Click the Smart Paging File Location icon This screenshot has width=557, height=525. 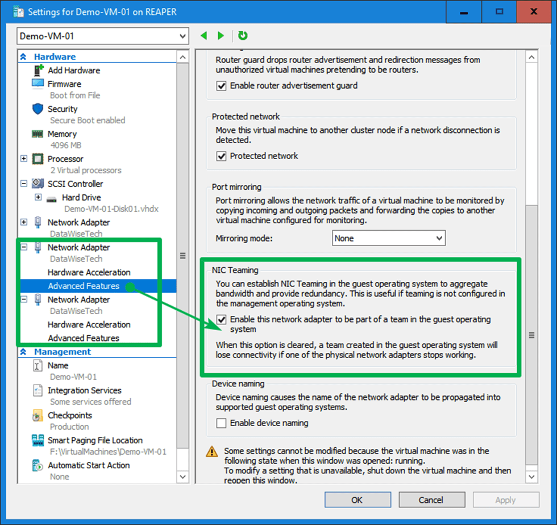coord(38,440)
